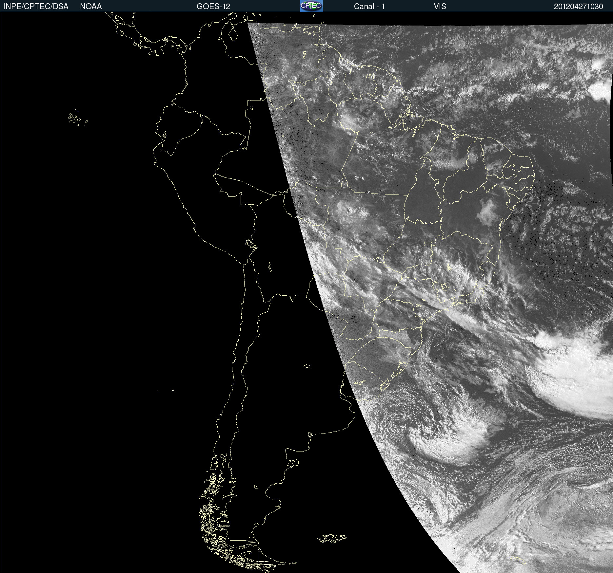Click the NOAA label in the header

[91, 7]
